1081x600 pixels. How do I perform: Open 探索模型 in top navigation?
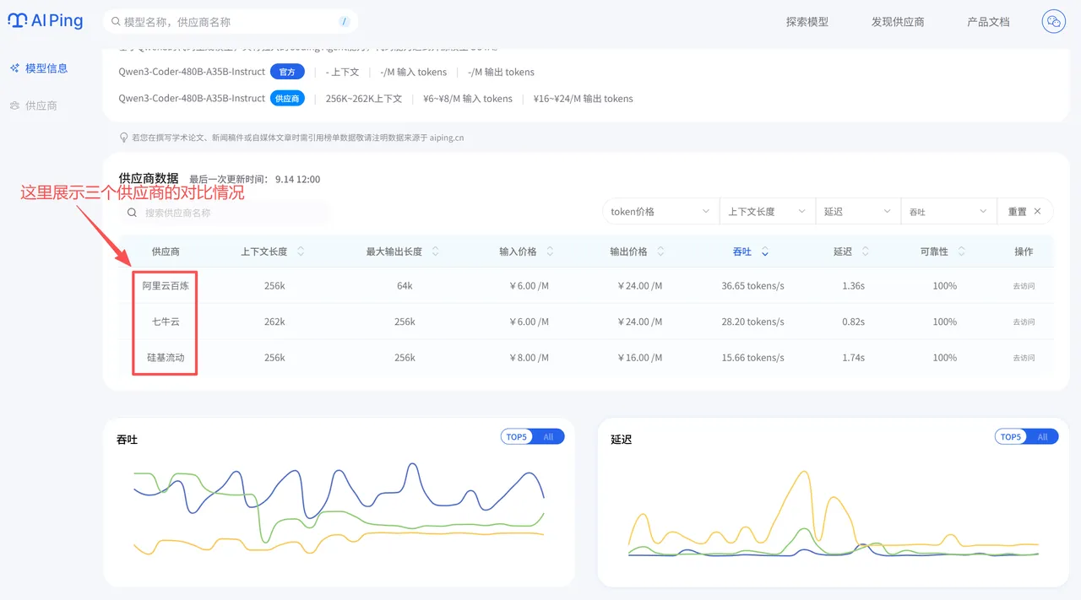(807, 22)
